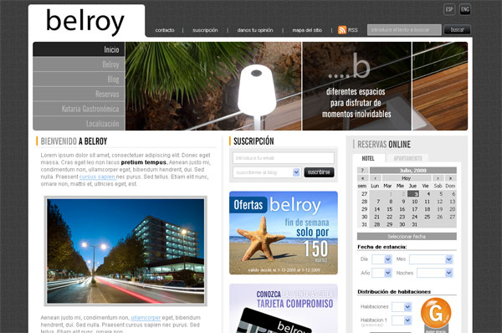Screen dimensions: 502x333
Task: Select day 22 in the calendar
Action: tap(389, 217)
